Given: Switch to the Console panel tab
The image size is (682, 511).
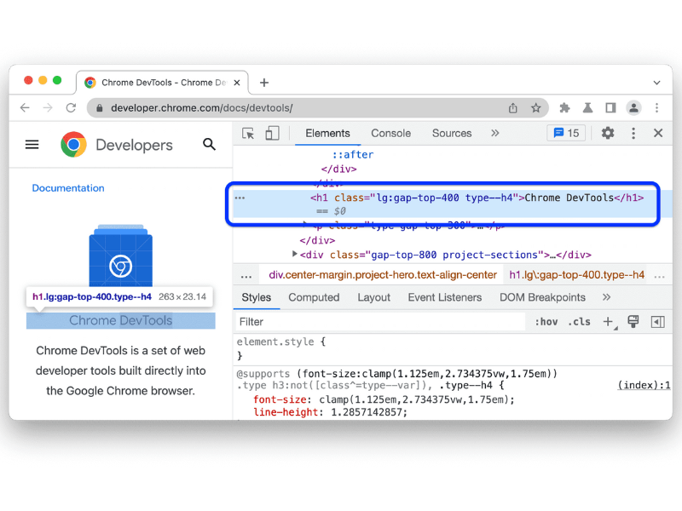Looking at the screenshot, I should pyautogui.click(x=390, y=134).
